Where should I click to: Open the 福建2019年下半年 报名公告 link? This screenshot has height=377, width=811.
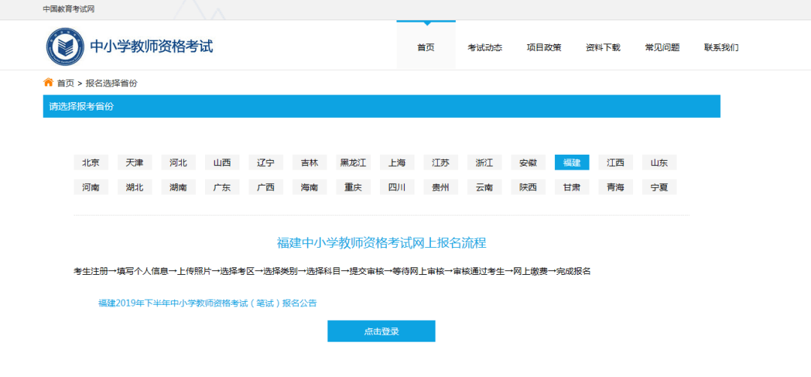tap(207, 303)
